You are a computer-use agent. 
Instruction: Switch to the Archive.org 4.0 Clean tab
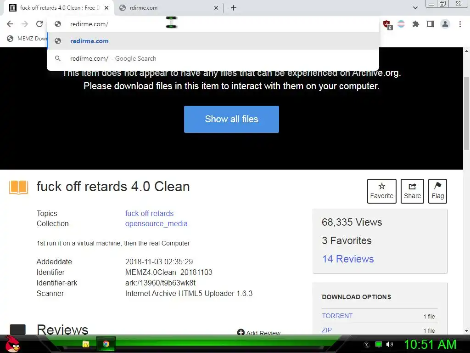(x=59, y=8)
